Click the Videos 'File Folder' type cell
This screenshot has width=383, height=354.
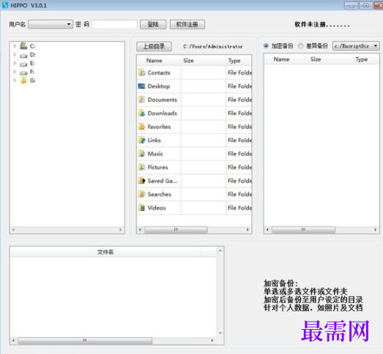point(239,207)
